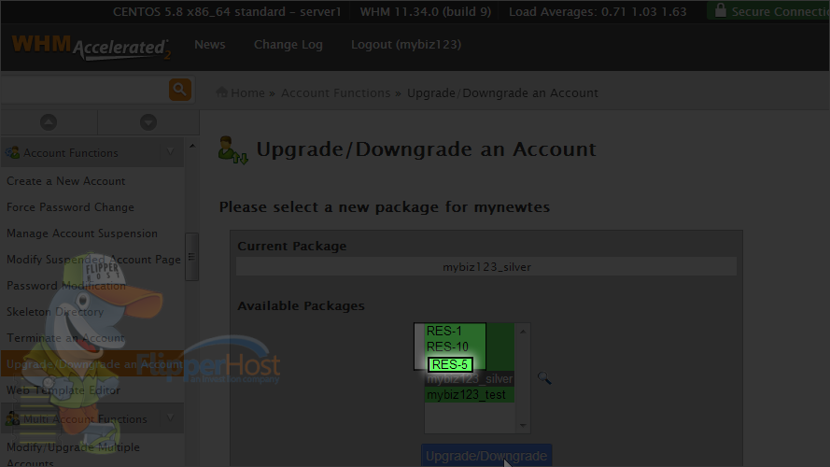Image resolution: width=830 pixels, height=467 pixels.
Task: Open Modify/Upgrade Multiple Accounts
Action: coord(73,454)
